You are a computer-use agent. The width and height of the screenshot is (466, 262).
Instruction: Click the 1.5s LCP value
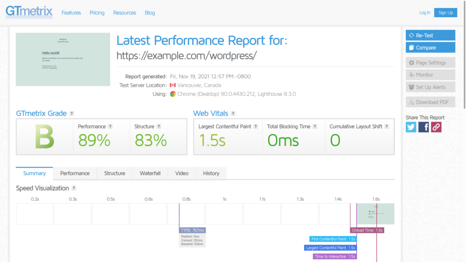(212, 141)
